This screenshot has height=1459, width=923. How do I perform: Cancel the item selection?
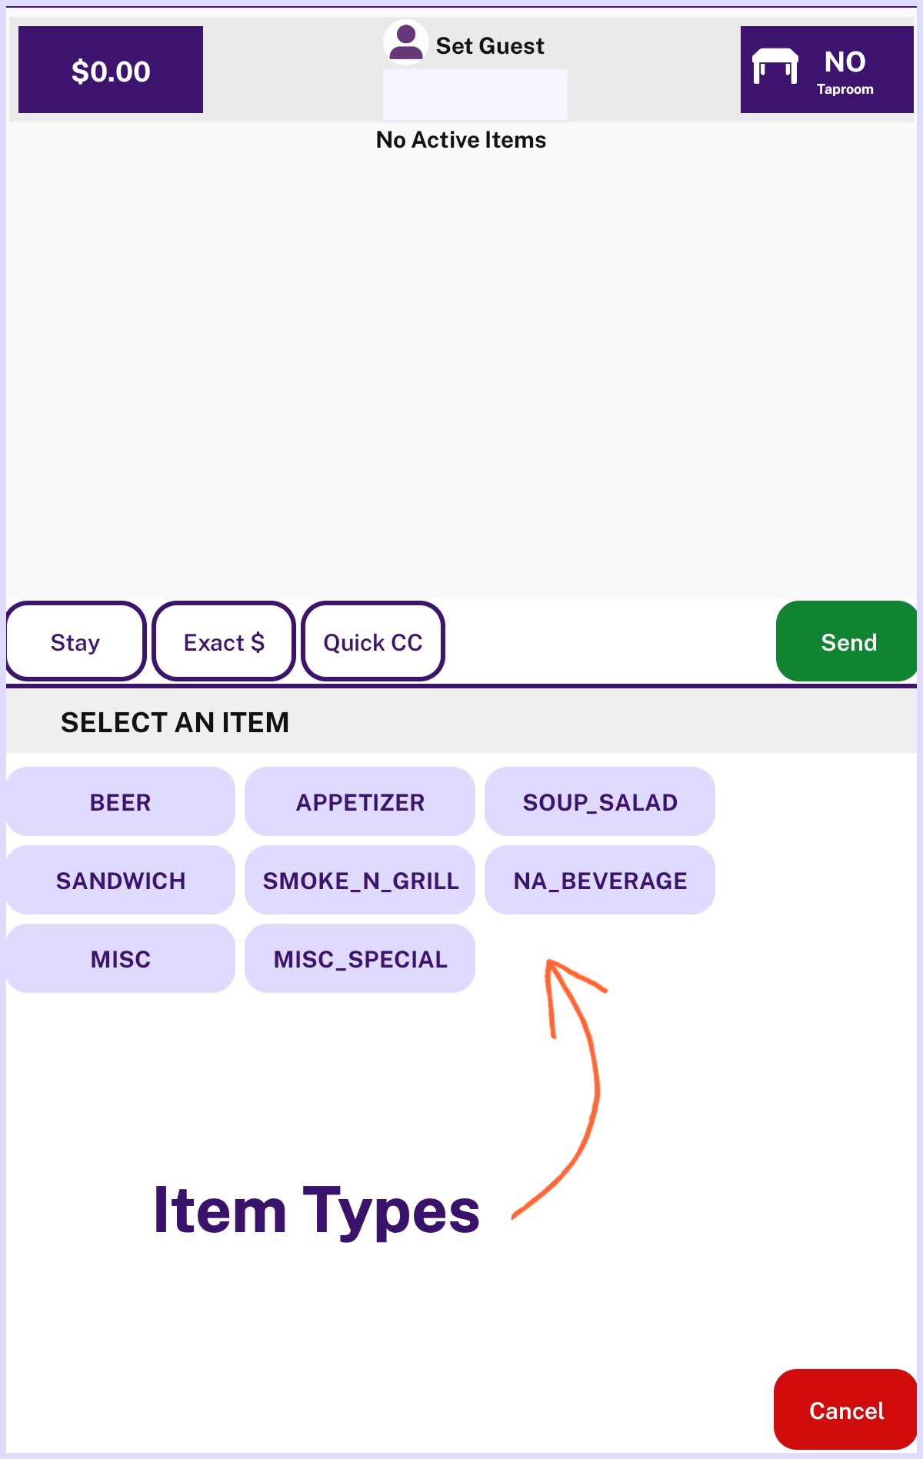tap(845, 1409)
